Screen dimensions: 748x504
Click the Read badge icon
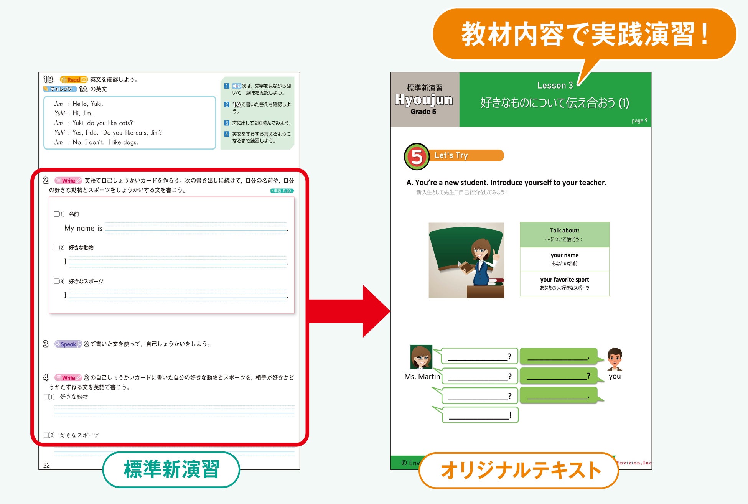point(74,80)
